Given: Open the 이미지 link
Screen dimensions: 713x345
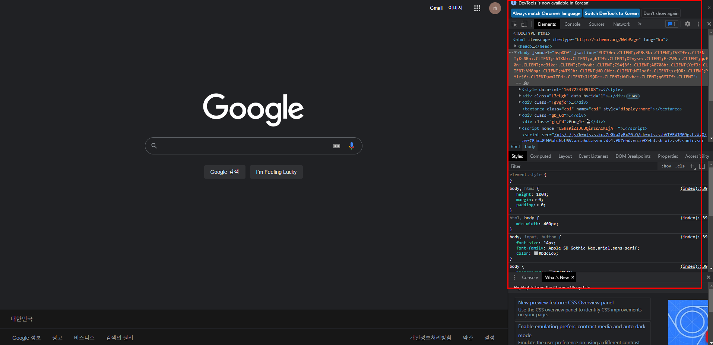Looking at the screenshot, I should click(455, 8).
